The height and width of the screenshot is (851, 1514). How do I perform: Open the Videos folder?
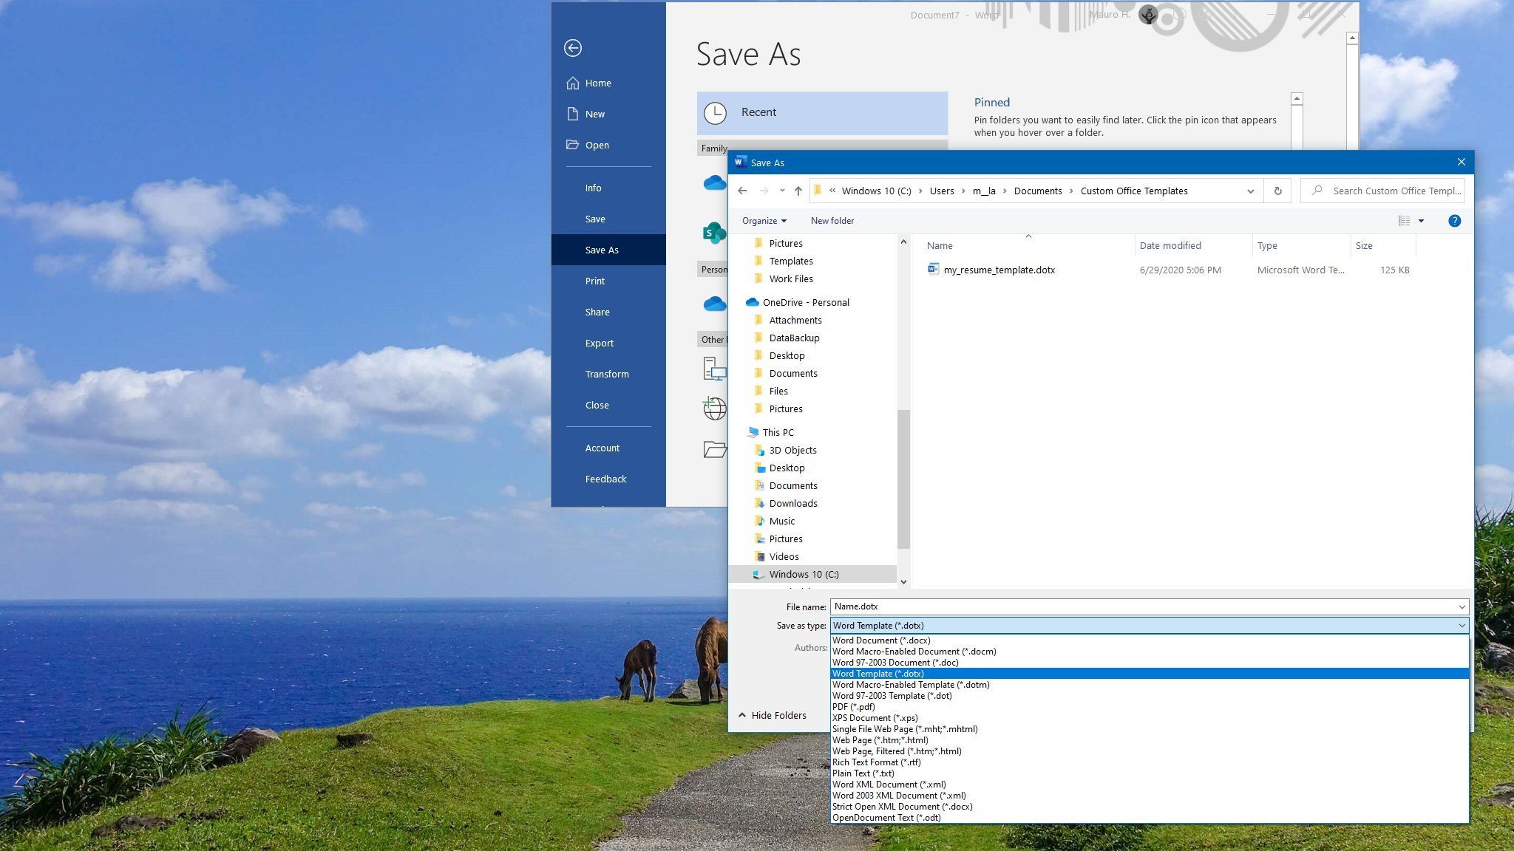coord(784,556)
